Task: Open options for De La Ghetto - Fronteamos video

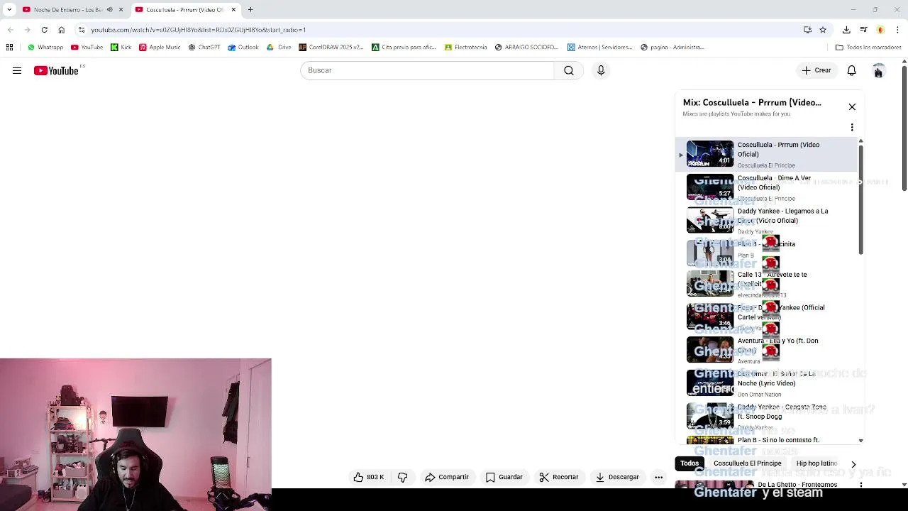Action: click(860, 485)
